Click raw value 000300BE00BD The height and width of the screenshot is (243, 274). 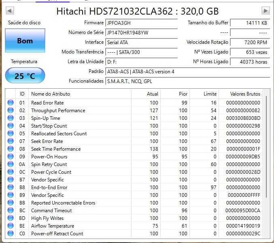(243, 118)
